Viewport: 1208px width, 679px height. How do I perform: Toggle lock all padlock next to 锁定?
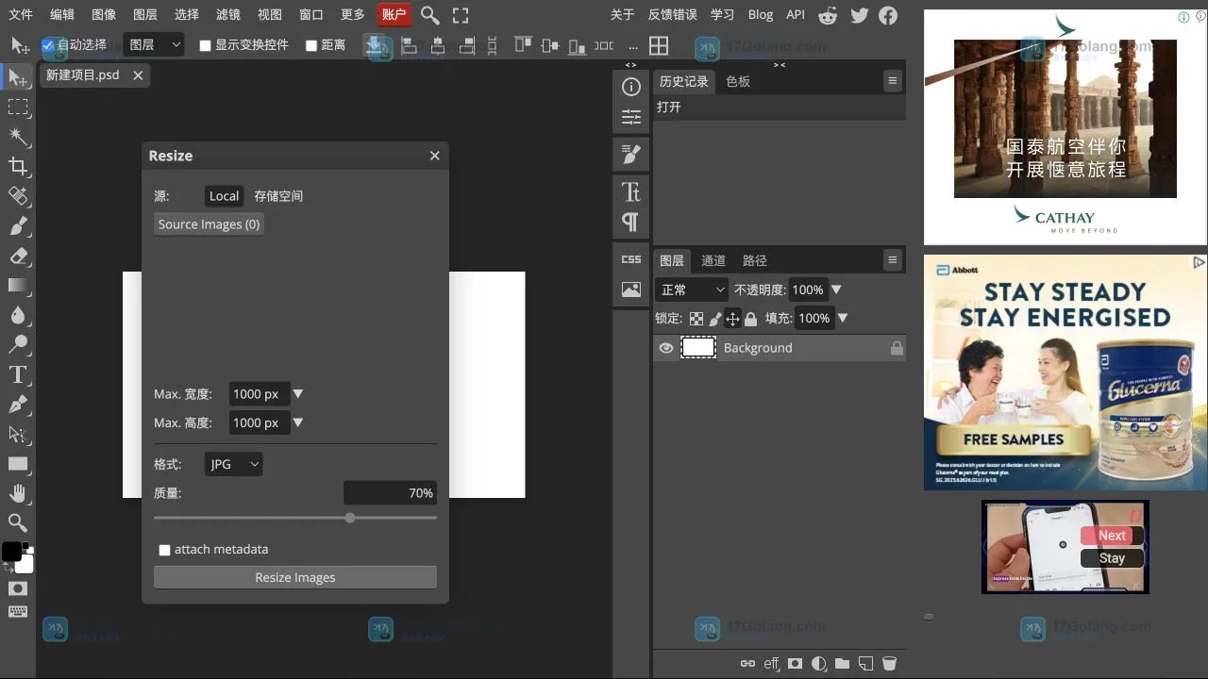tap(751, 319)
